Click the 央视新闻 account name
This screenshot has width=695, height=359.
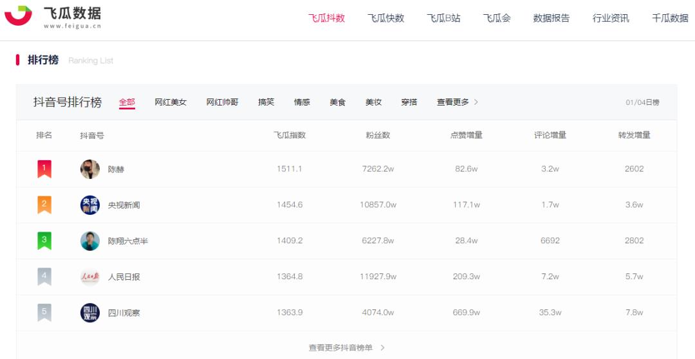(124, 205)
